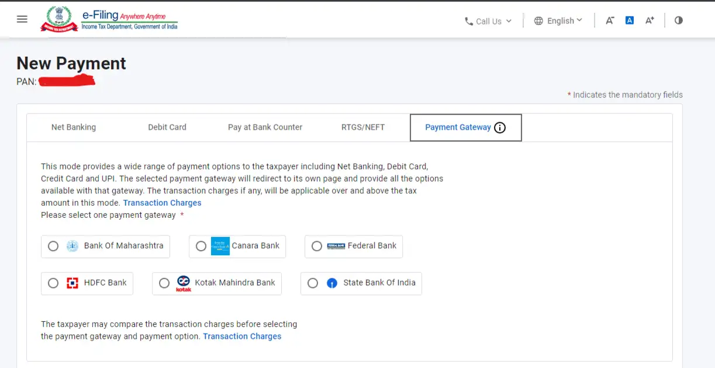Toggle the dark mode contrast icon

(678, 20)
